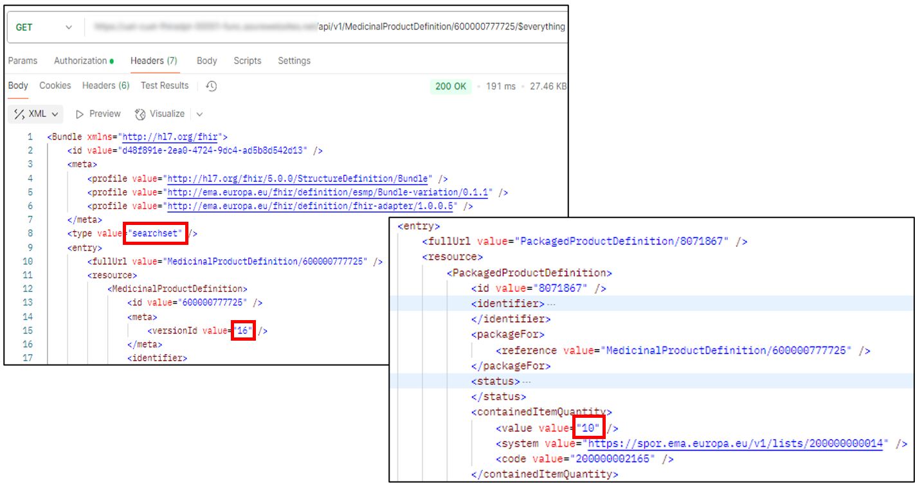Expand the collapsed status element
Screen dimensions: 915x484
tap(527, 381)
